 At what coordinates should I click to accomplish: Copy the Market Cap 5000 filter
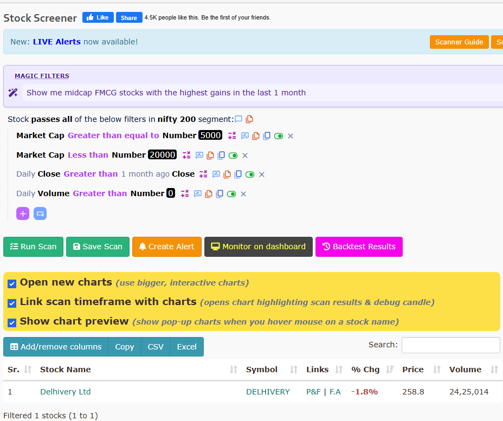pyautogui.click(x=256, y=135)
